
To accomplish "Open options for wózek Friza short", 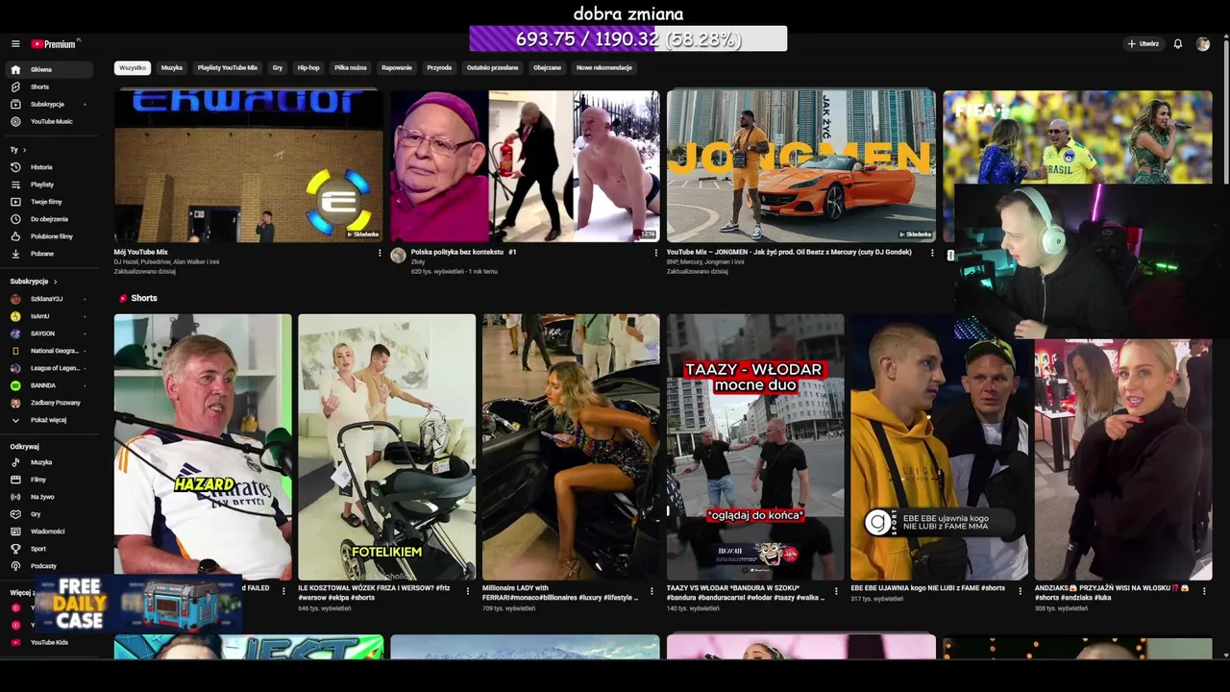I will (x=468, y=591).
